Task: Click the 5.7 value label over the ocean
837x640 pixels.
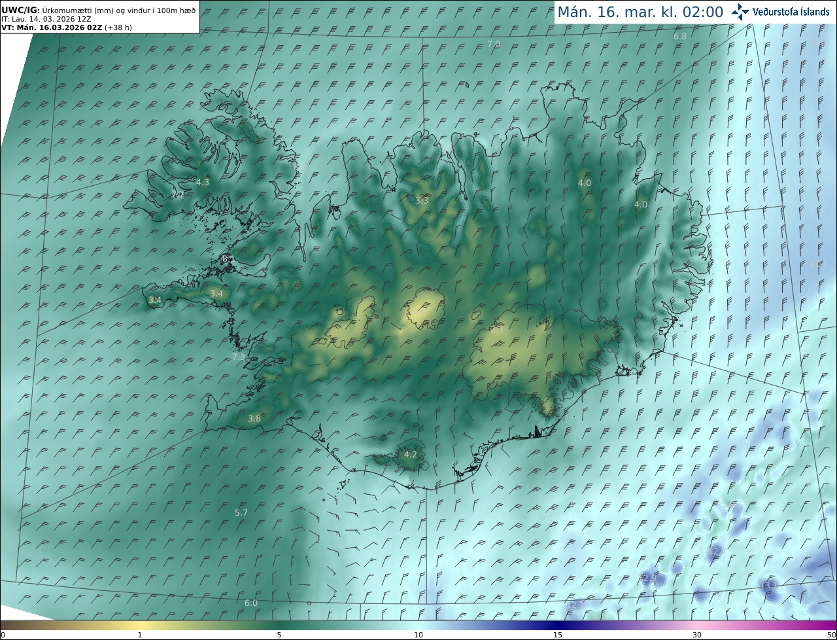Action: coord(241,512)
